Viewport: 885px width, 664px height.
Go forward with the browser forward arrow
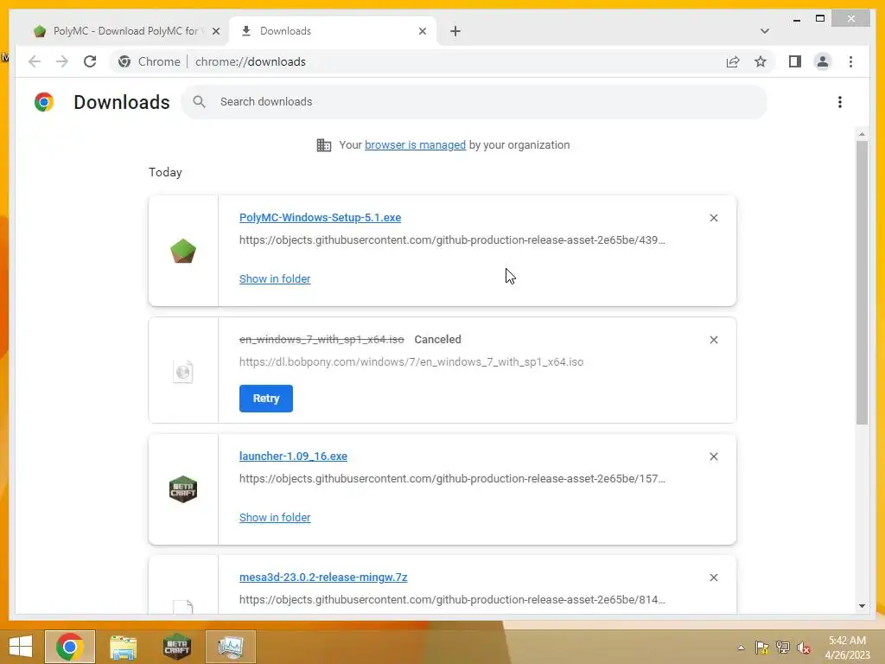(62, 61)
